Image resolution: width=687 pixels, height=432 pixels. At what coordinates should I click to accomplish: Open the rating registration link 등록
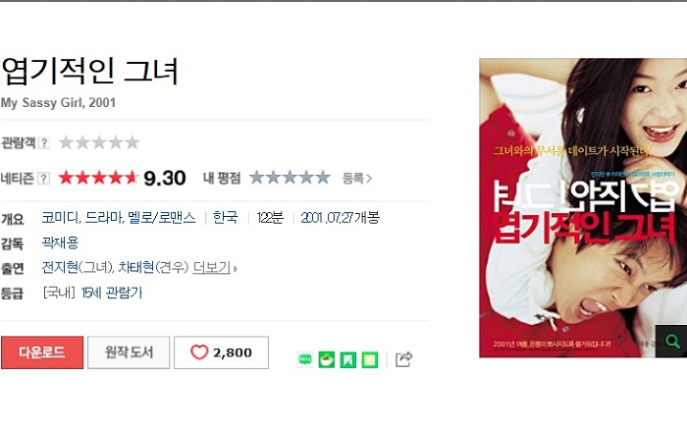tap(357, 179)
